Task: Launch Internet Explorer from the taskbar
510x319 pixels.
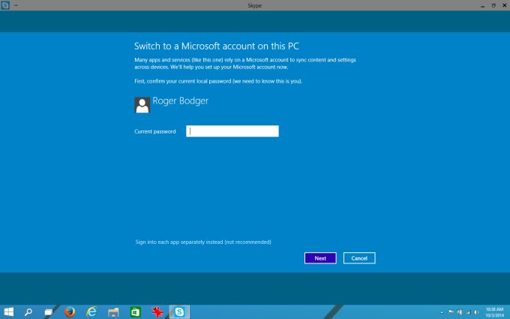Action: click(91, 311)
